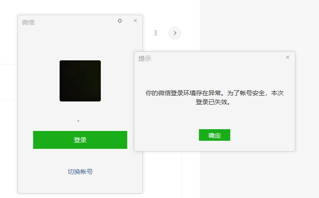Click the 切换帐号 link
319x198 pixels.
80,172
